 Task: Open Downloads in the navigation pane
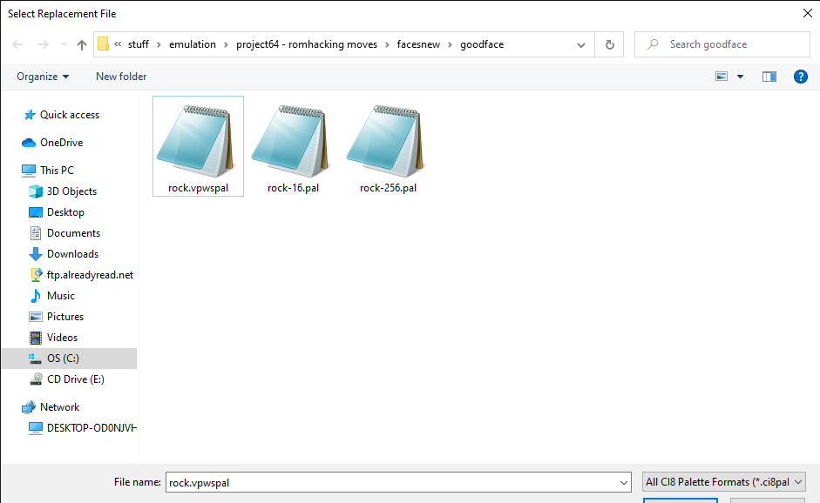tap(72, 254)
